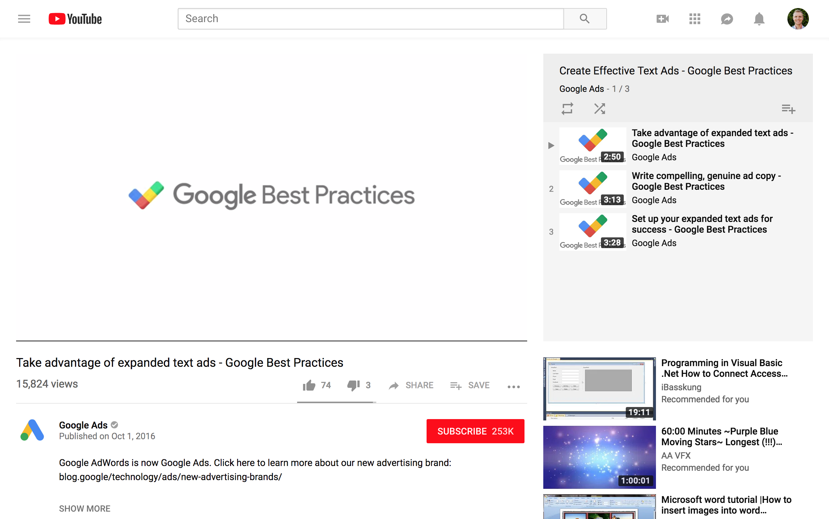This screenshot has height=519, width=829.
Task: Click the YouTube logo to go home
Action: click(75, 18)
